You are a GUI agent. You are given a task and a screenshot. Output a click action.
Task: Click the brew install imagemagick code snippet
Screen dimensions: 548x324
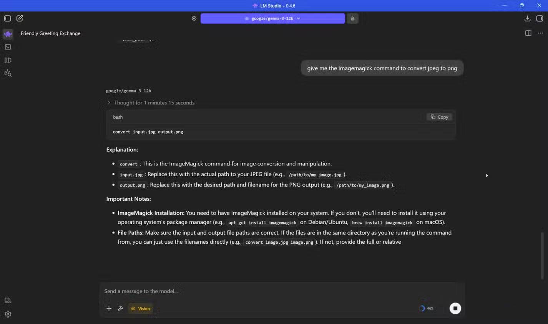pyautogui.click(x=382, y=223)
